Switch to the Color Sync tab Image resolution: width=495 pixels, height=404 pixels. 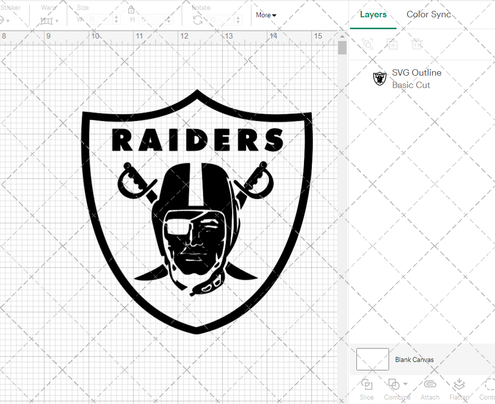tap(429, 14)
